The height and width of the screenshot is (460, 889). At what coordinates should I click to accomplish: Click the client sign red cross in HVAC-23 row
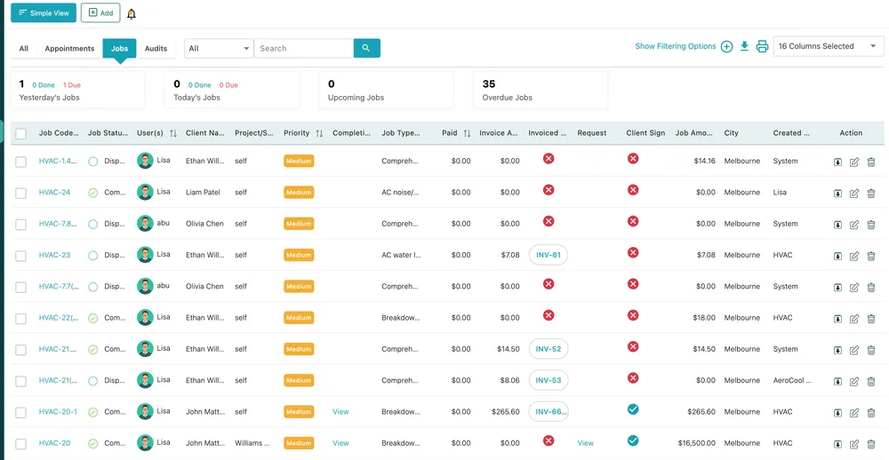(x=633, y=253)
